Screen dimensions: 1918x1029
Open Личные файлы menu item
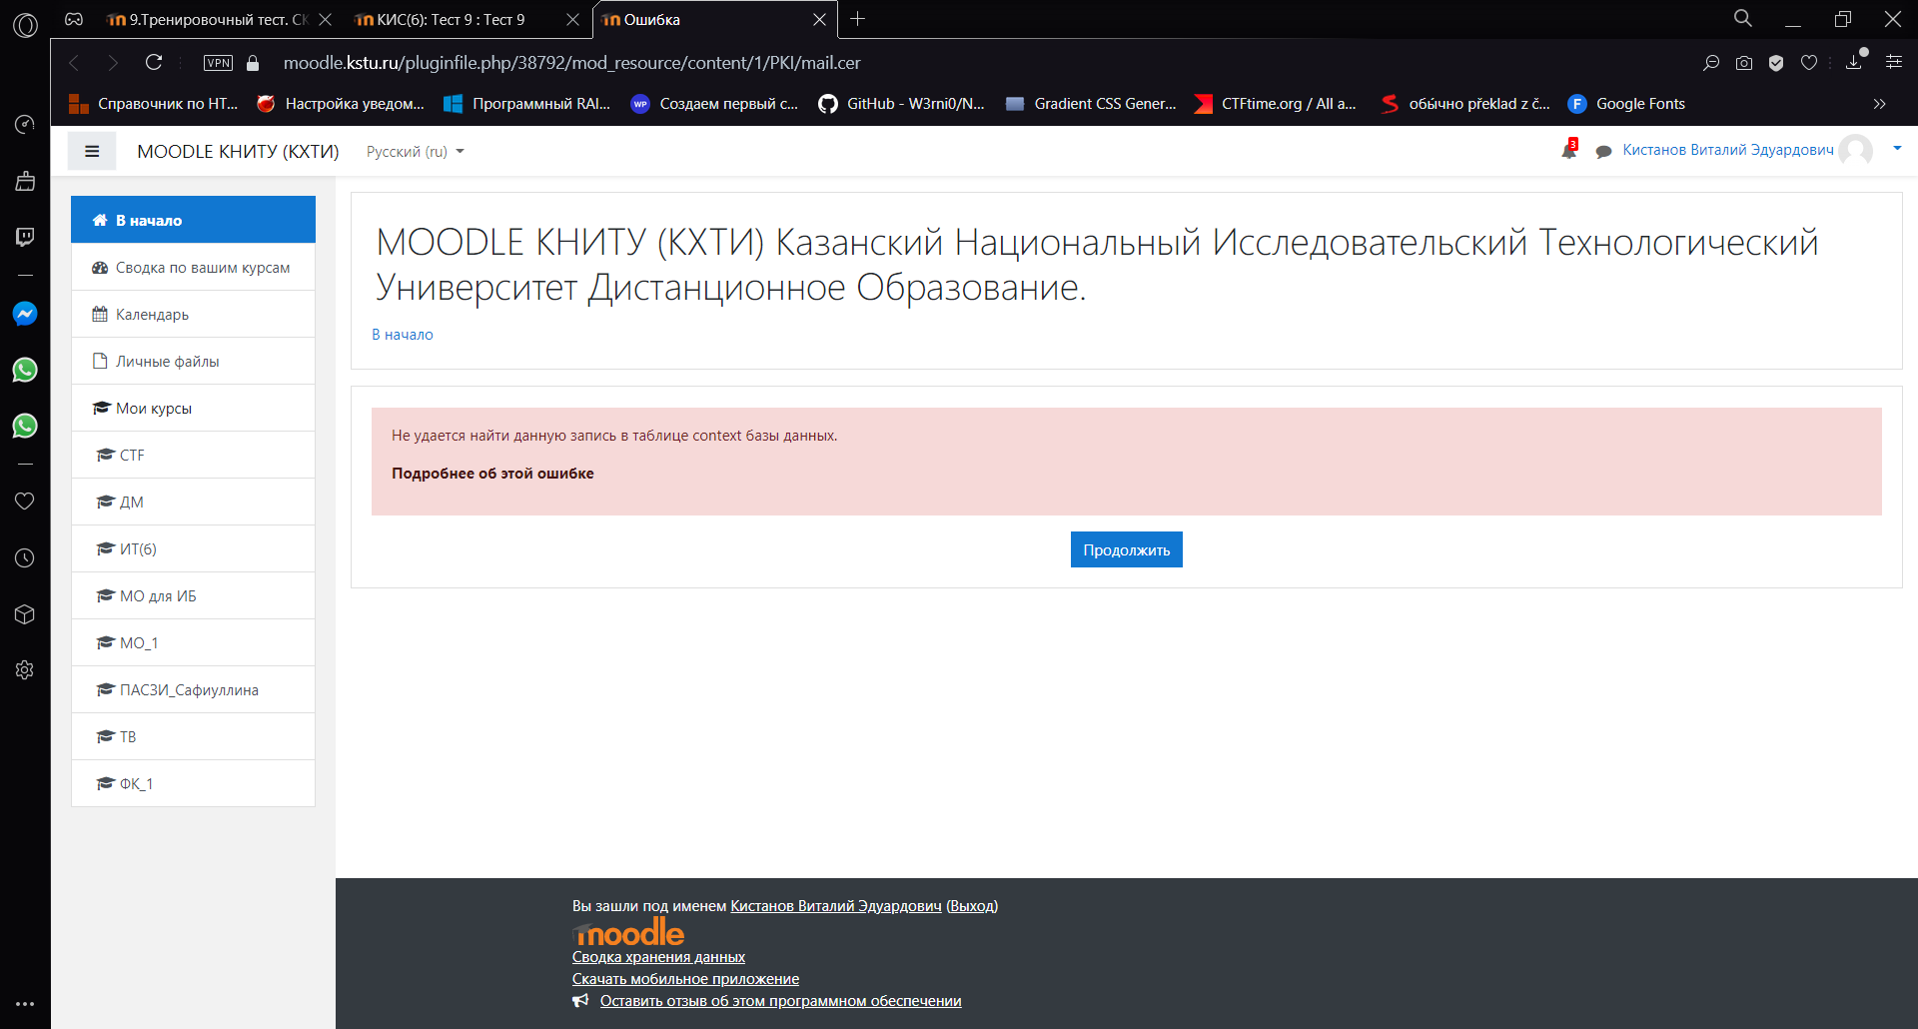(x=193, y=361)
